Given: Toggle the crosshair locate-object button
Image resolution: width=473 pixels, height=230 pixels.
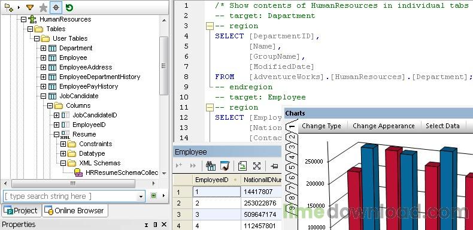Looking at the screenshot, I should 56,8.
